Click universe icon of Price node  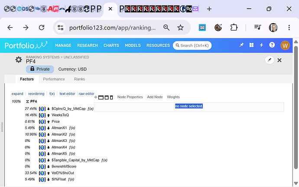pyautogui.click(x=42, y=121)
